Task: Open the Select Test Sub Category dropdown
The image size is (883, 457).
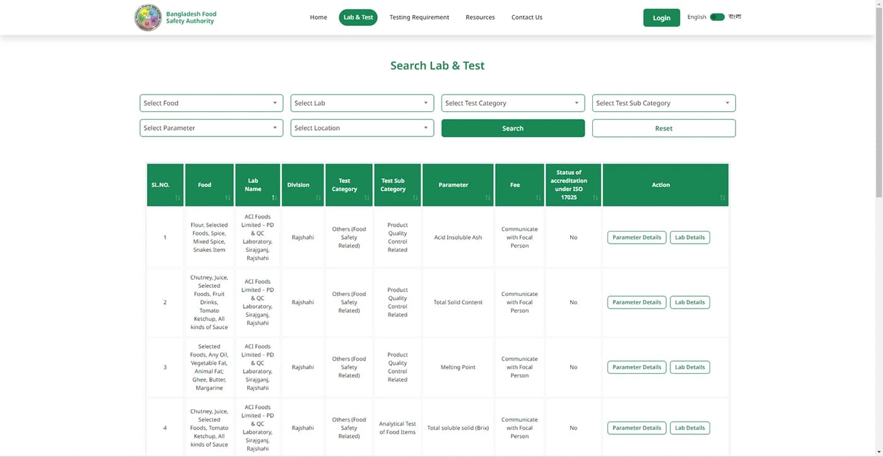Action: point(664,103)
